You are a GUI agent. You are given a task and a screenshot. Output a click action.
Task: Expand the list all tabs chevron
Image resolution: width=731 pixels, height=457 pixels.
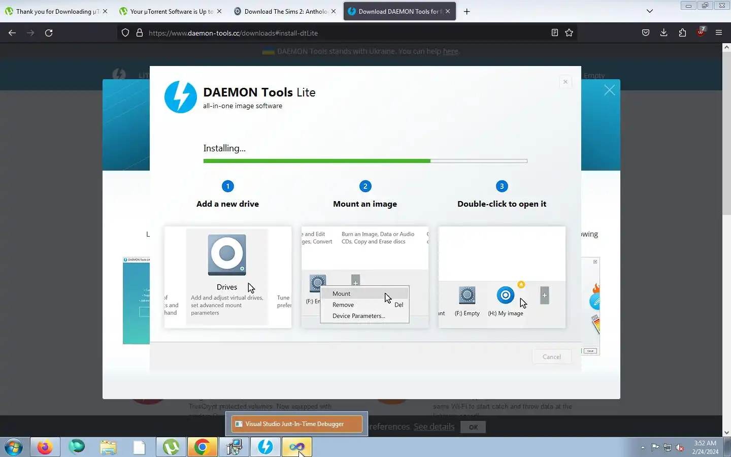tap(649, 11)
